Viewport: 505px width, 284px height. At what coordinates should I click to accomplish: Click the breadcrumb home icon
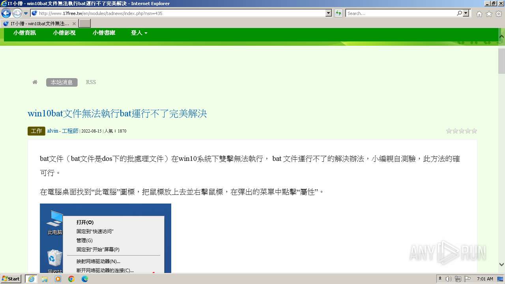pos(35,82)
